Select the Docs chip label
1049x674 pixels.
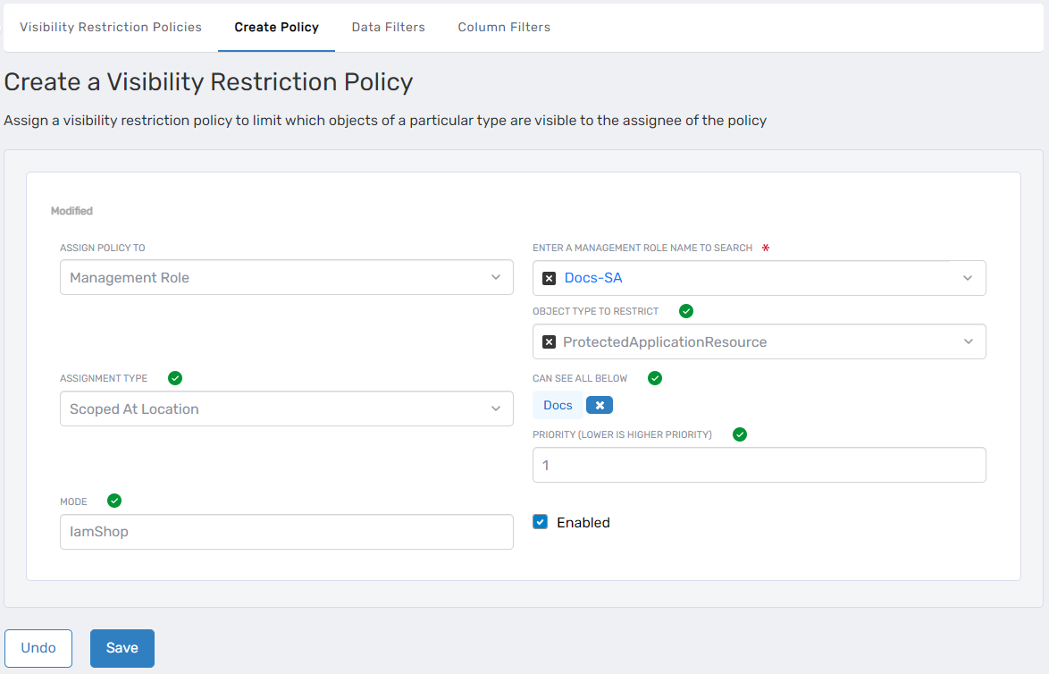pyautogui.click(x=557, y=404)
